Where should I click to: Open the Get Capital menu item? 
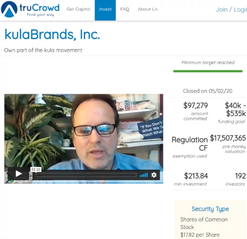tap(79, 9)
